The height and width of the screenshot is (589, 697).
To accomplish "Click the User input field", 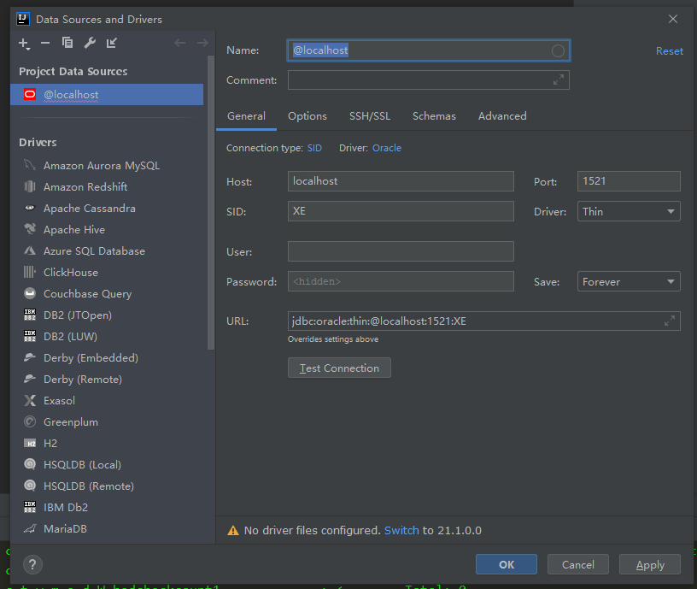I will coord(401,251).
